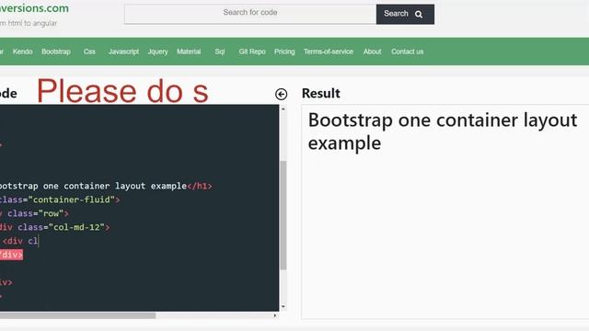
Task: Open Terms-of-service page
Action: [x=329, y=51]
